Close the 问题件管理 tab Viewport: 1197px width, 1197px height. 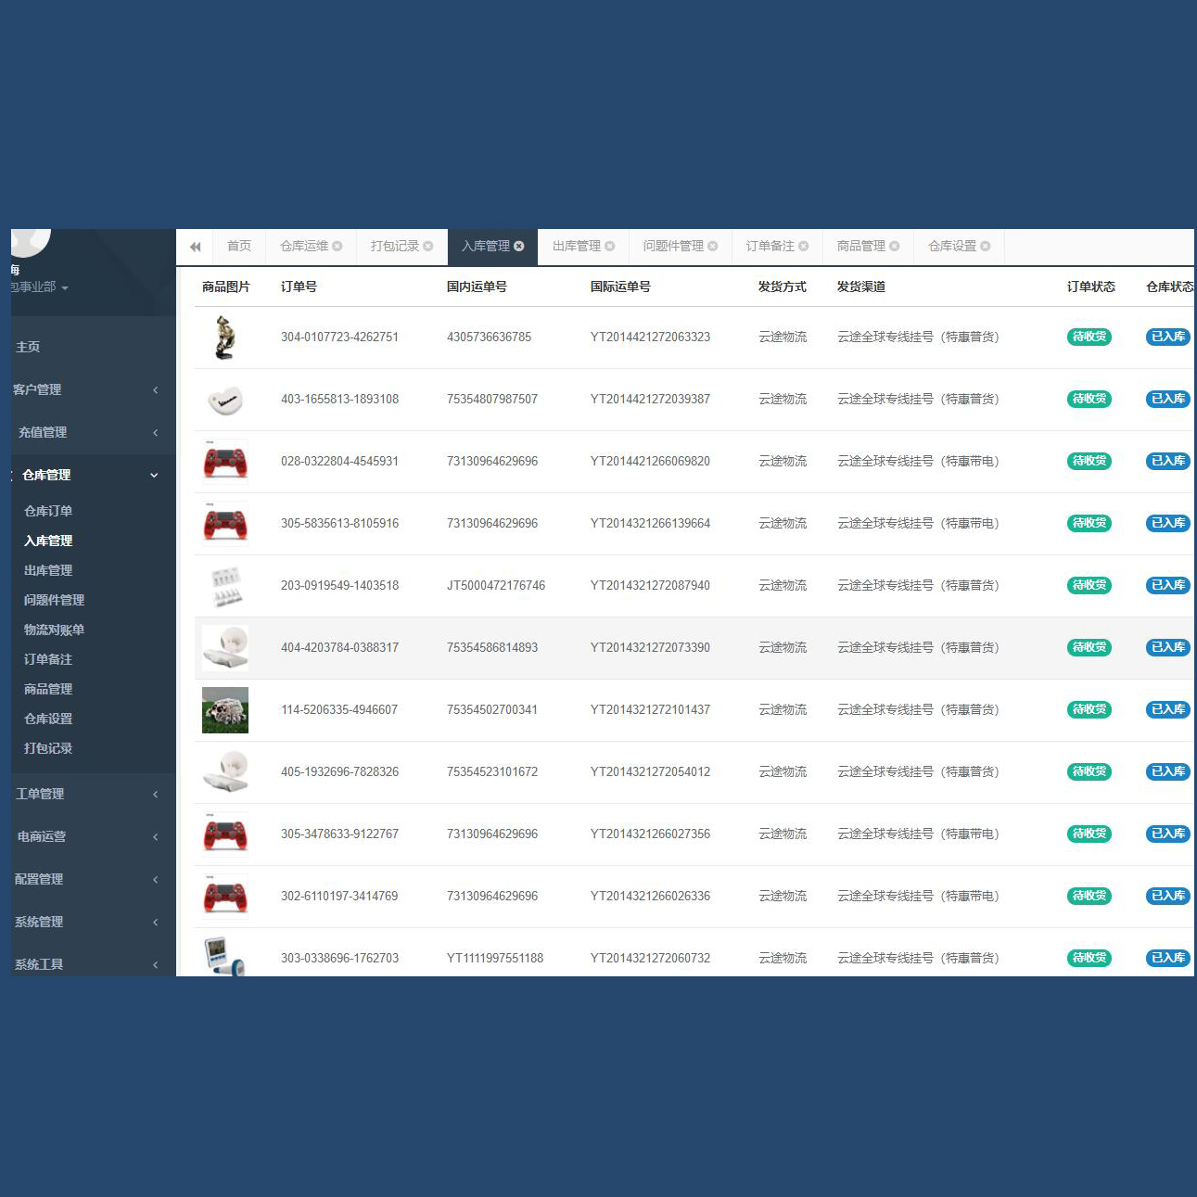point(713,247)
